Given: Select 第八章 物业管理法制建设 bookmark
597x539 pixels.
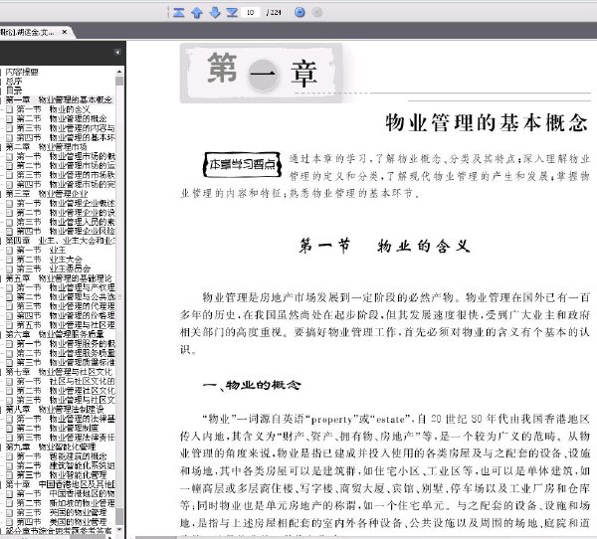Looking at the screenshot, I should 55,409.
